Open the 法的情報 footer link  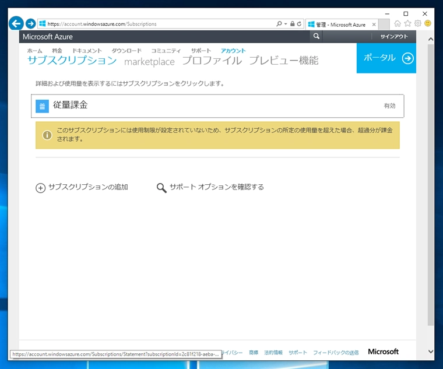point(273,352)
